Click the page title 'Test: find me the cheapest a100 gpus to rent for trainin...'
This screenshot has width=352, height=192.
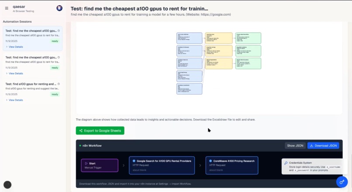[x=139, y=9]
